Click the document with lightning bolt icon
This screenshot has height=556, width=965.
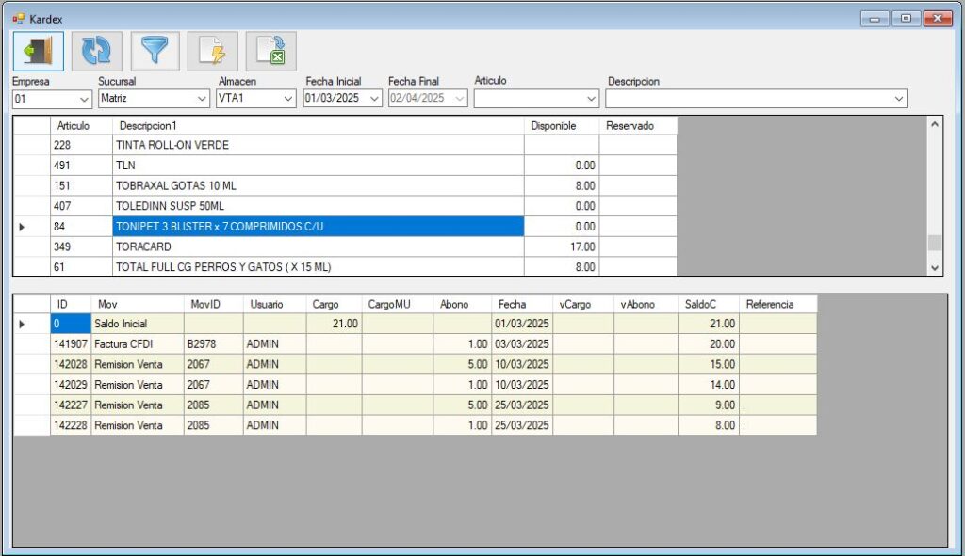213,51
